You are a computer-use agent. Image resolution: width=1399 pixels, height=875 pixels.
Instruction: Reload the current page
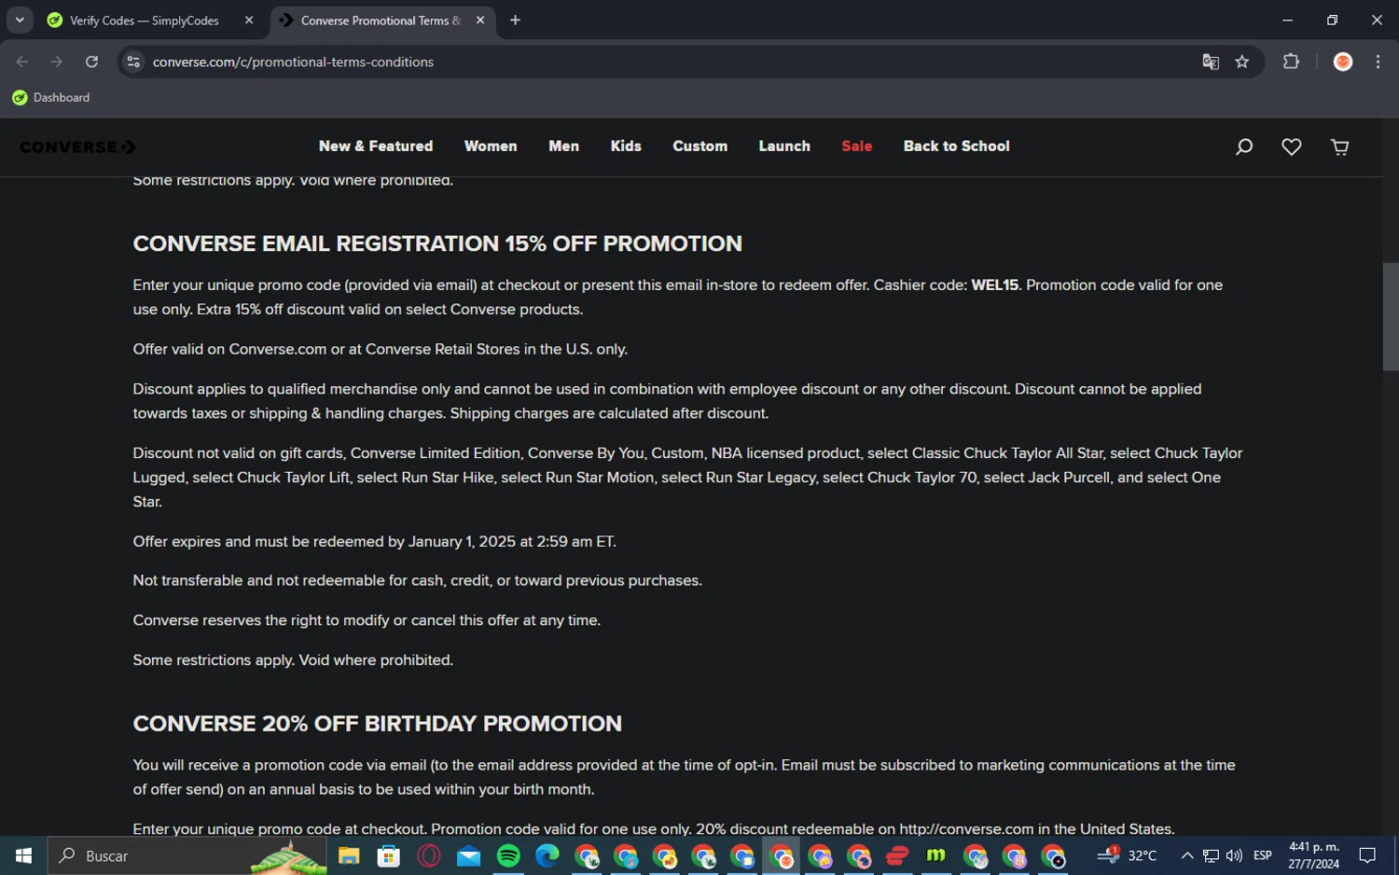91,62
